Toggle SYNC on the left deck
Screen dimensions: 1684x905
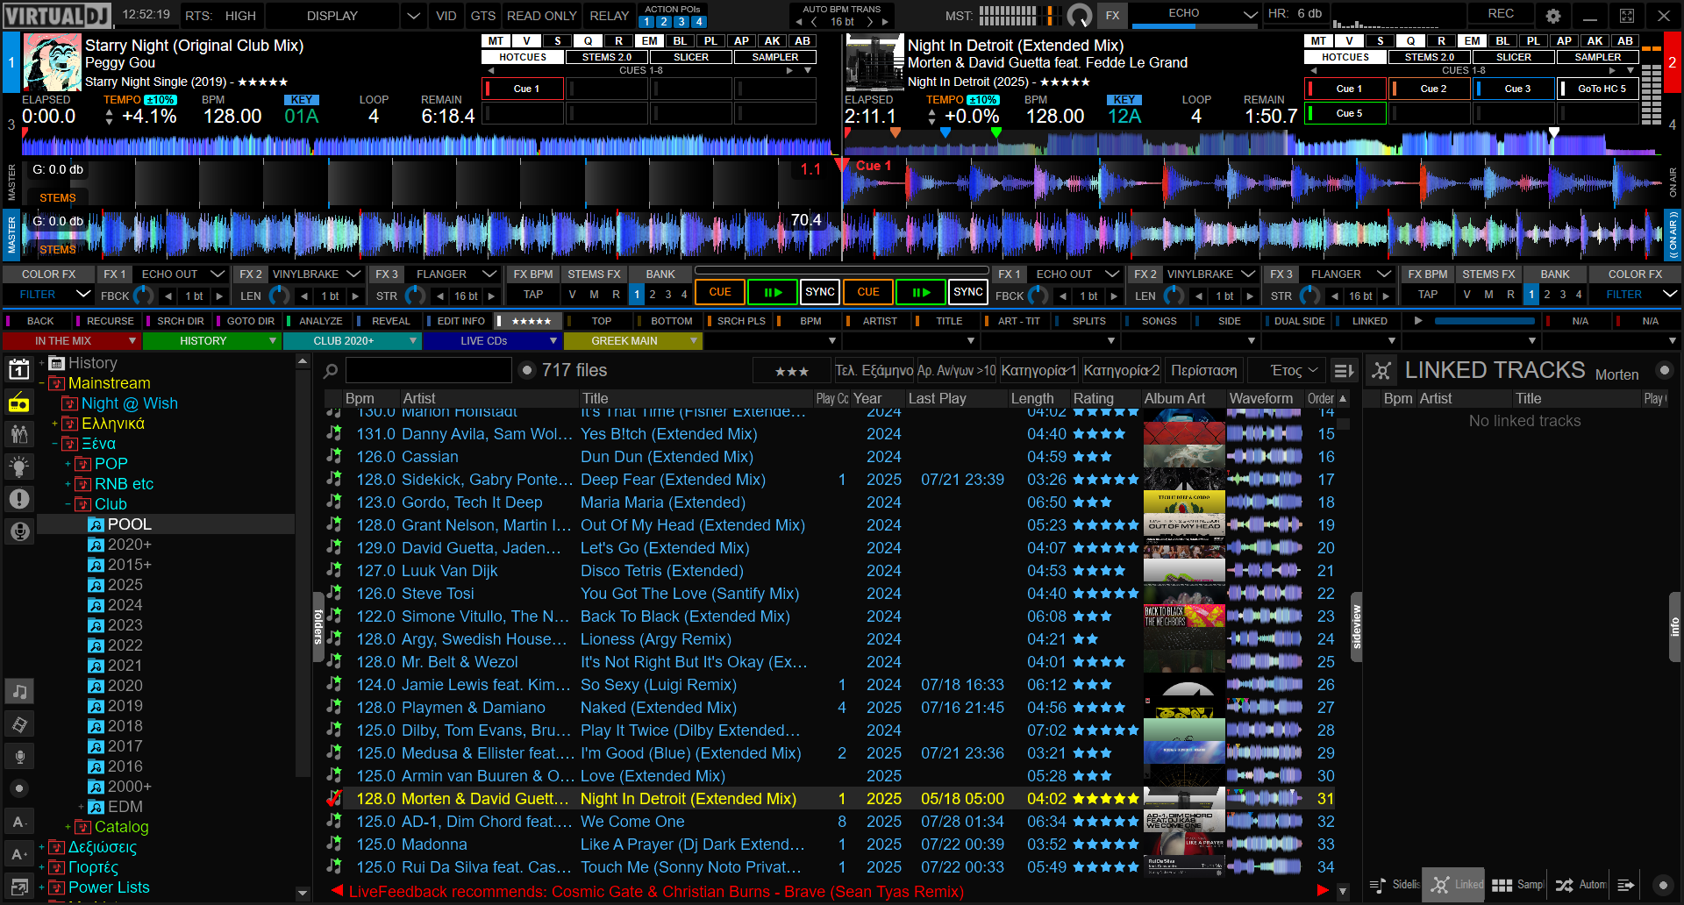click(x=820, y=292)
